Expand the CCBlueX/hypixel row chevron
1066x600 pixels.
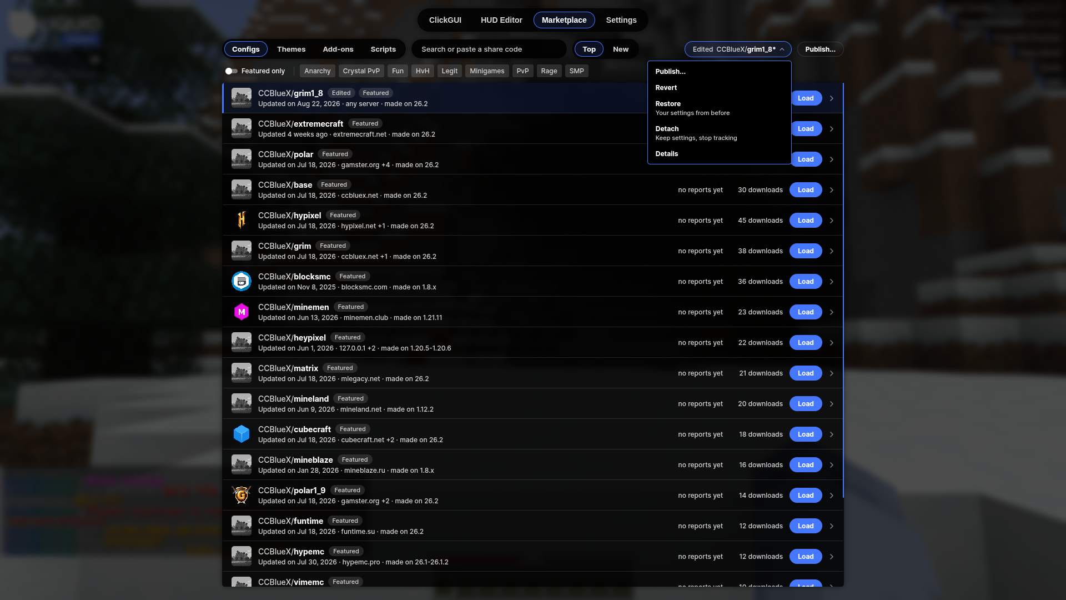832,221
